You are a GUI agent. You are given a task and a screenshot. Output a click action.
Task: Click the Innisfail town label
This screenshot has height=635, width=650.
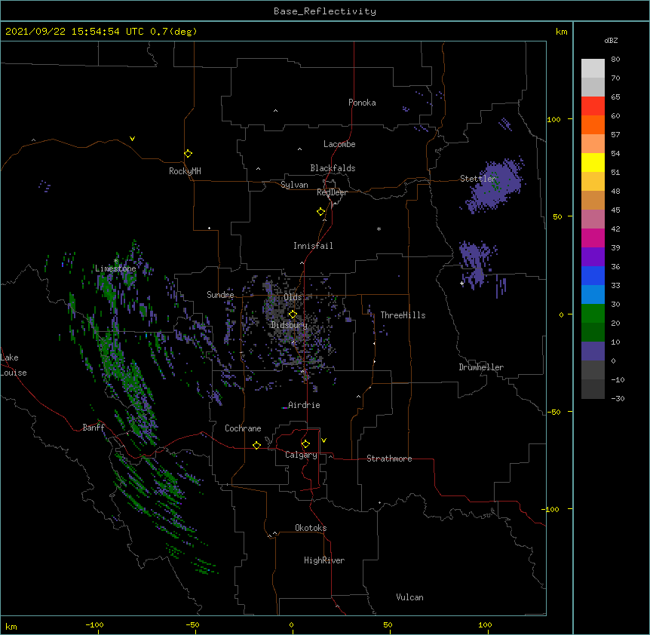[x=313, y=246]
